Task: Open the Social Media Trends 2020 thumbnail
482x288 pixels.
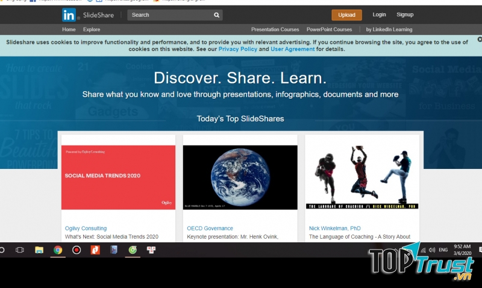Action: tap(118, 177)
